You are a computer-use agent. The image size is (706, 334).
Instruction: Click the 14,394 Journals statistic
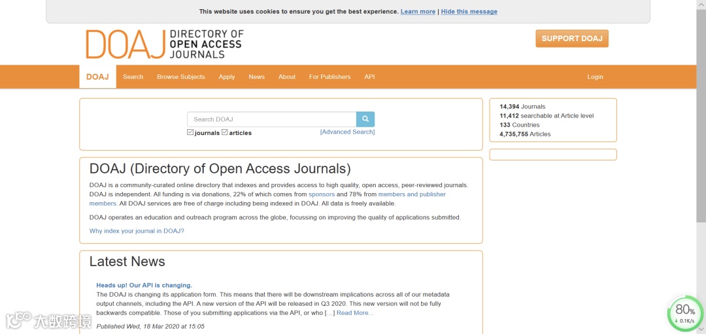pyautogui.click(x=522, y=106)
